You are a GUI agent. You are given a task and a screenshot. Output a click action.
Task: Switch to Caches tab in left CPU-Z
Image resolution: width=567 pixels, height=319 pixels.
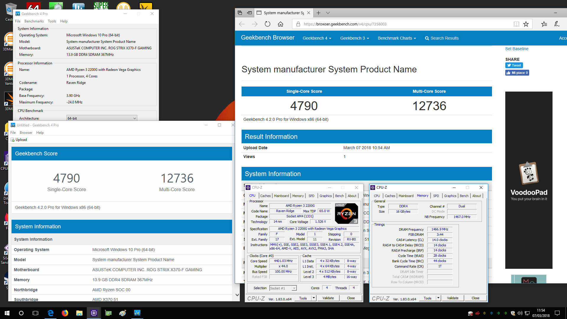click(265, 196)
